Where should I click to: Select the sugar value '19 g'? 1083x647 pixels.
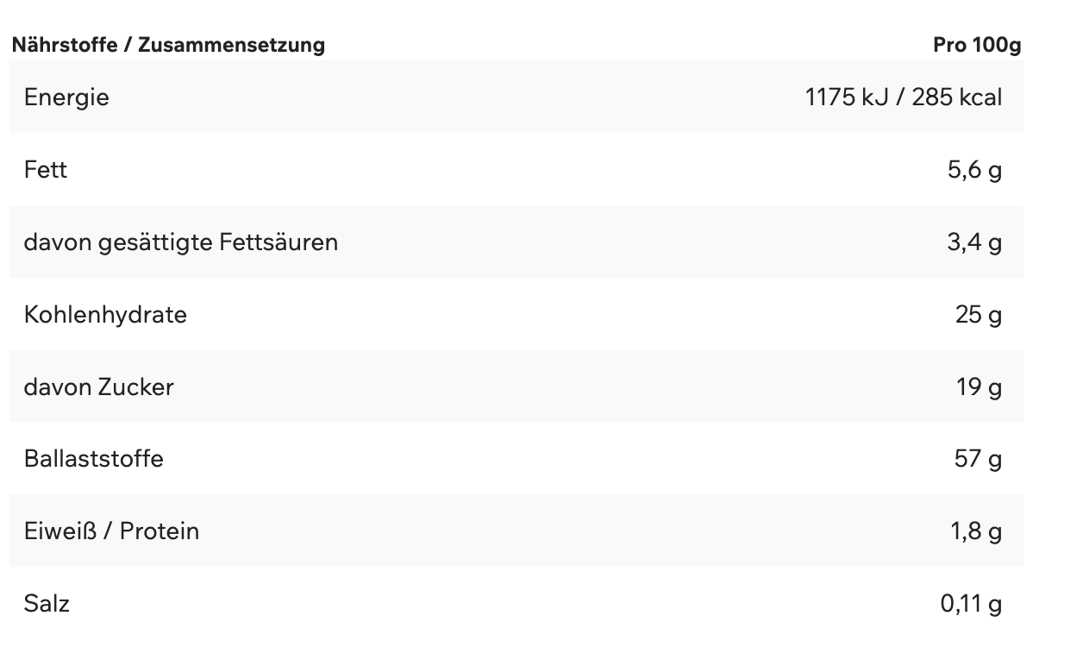pos(979,386)
